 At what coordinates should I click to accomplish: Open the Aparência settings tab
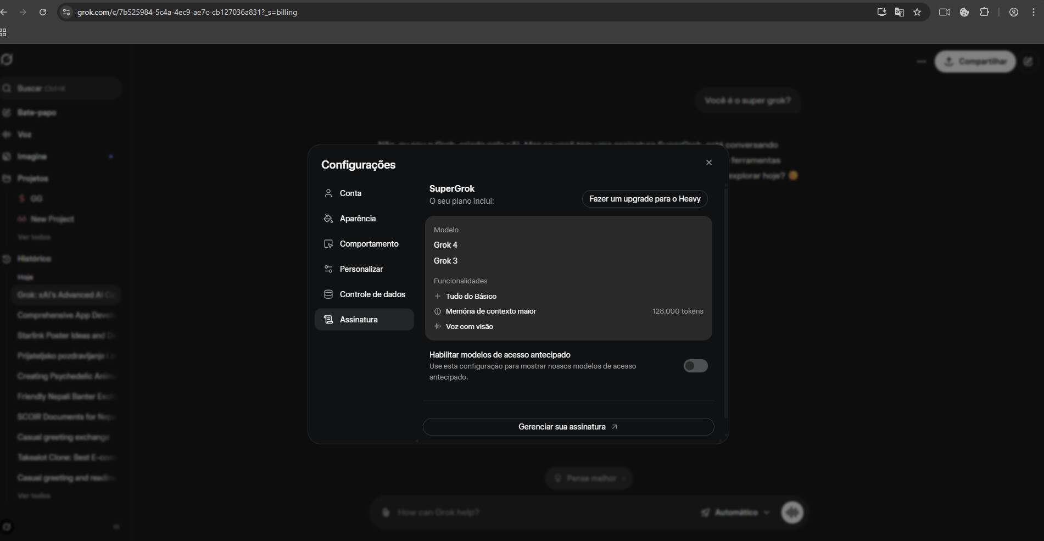pos(358,219)
